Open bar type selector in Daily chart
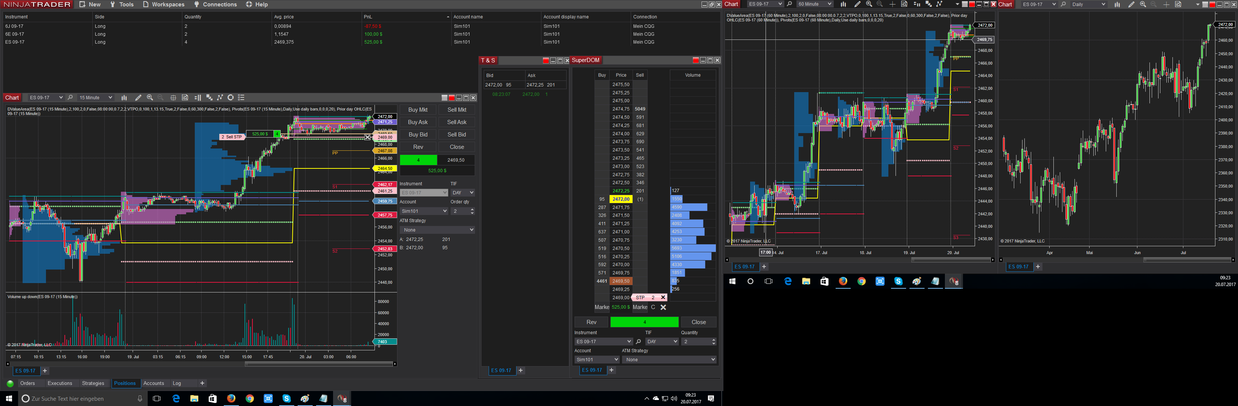This screenshot has width=1238, height=406. tap(1117, 4)
